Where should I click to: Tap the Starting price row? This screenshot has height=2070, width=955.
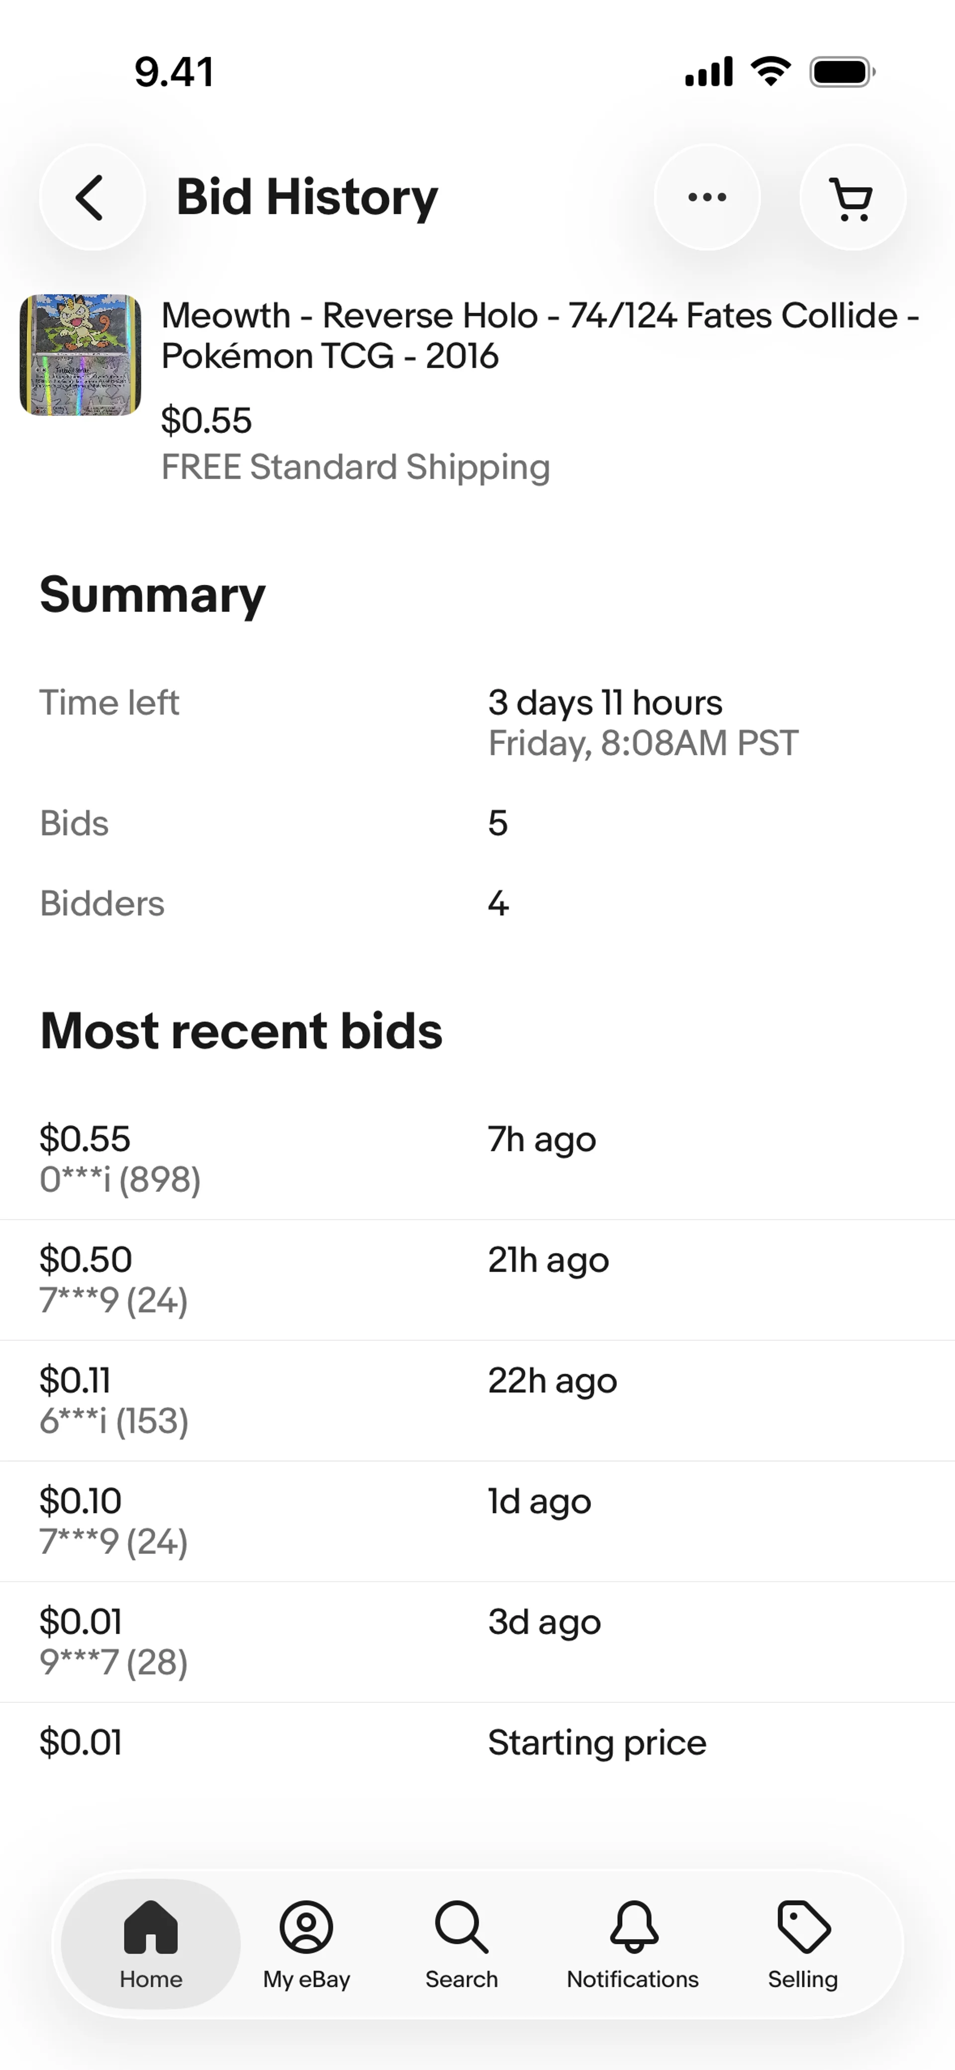477,1742
